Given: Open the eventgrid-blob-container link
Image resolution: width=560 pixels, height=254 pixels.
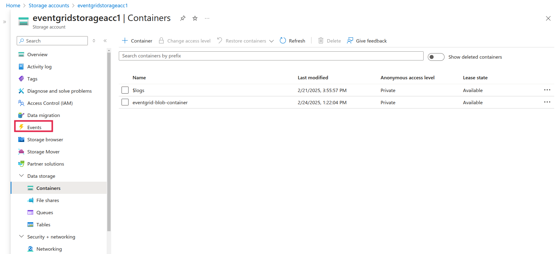Looking at the screenshot, I should [160, 102].
